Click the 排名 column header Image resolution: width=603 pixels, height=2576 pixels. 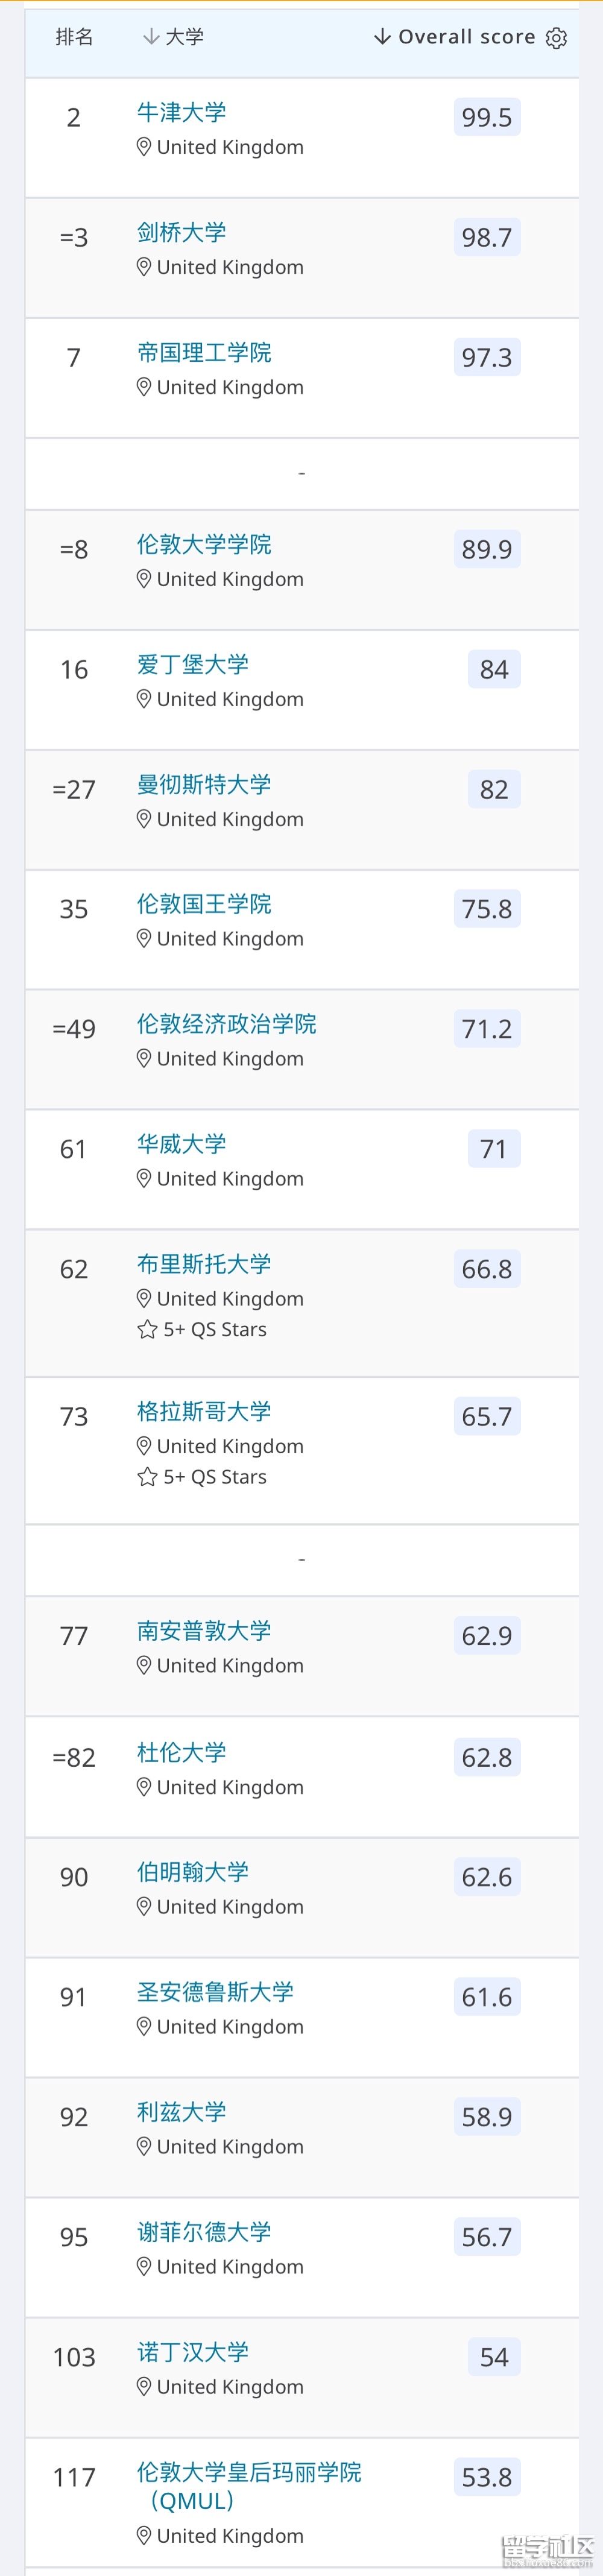tap(75, 36)
